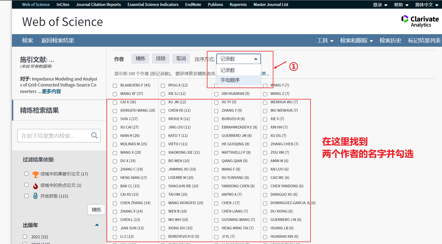Switch to the InCites tab
This screenshot has width=442, height=244.
click(x=63, y=4)
